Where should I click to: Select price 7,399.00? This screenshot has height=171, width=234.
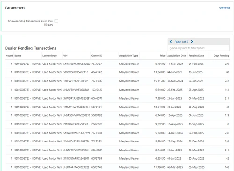pos(160,98)
